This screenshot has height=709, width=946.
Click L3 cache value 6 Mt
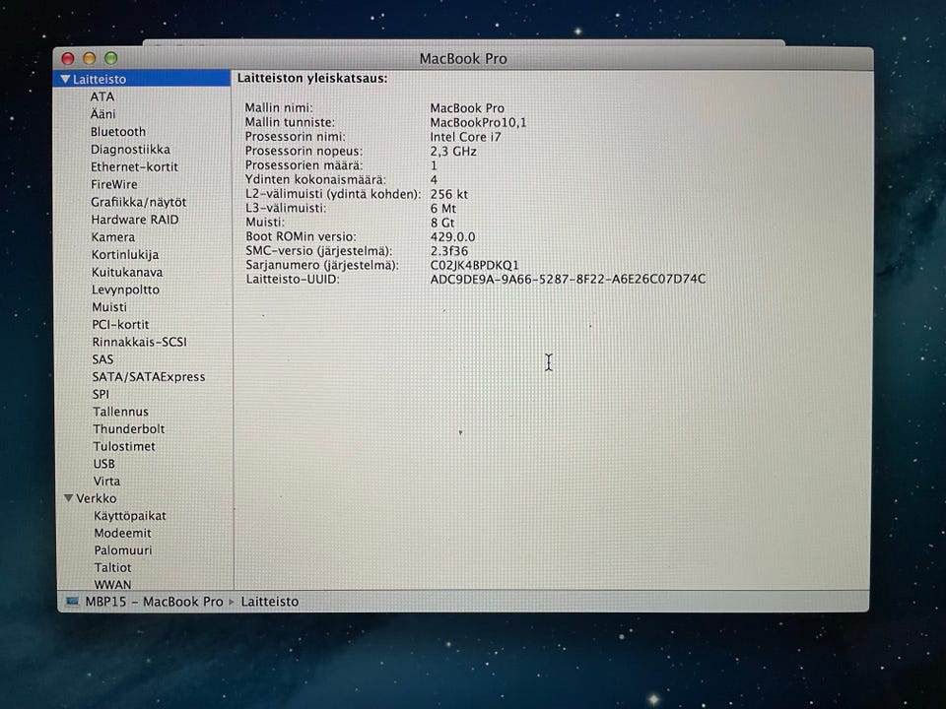[x=442, y=208]
